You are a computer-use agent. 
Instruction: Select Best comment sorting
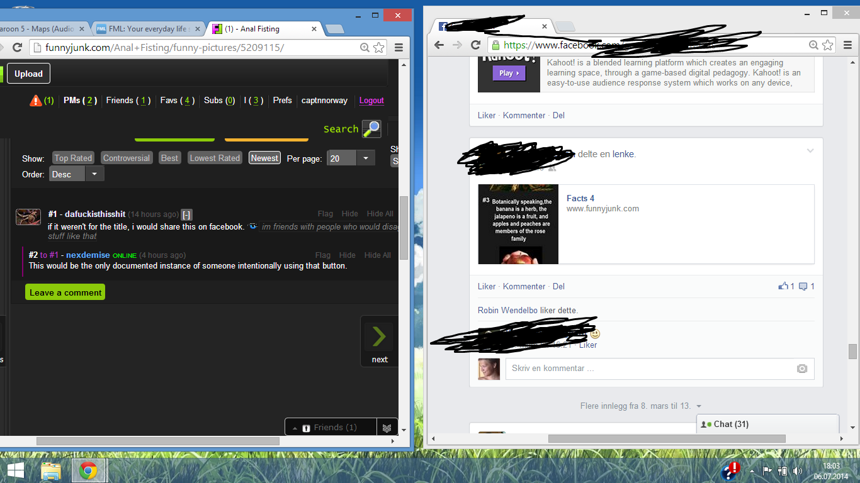click(x=169, y=158)
